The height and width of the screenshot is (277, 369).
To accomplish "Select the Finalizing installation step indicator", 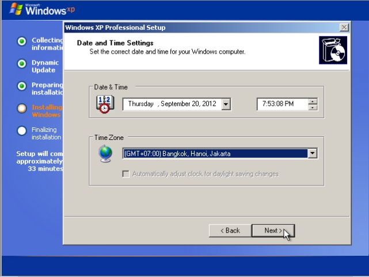I will click(22, 131).
